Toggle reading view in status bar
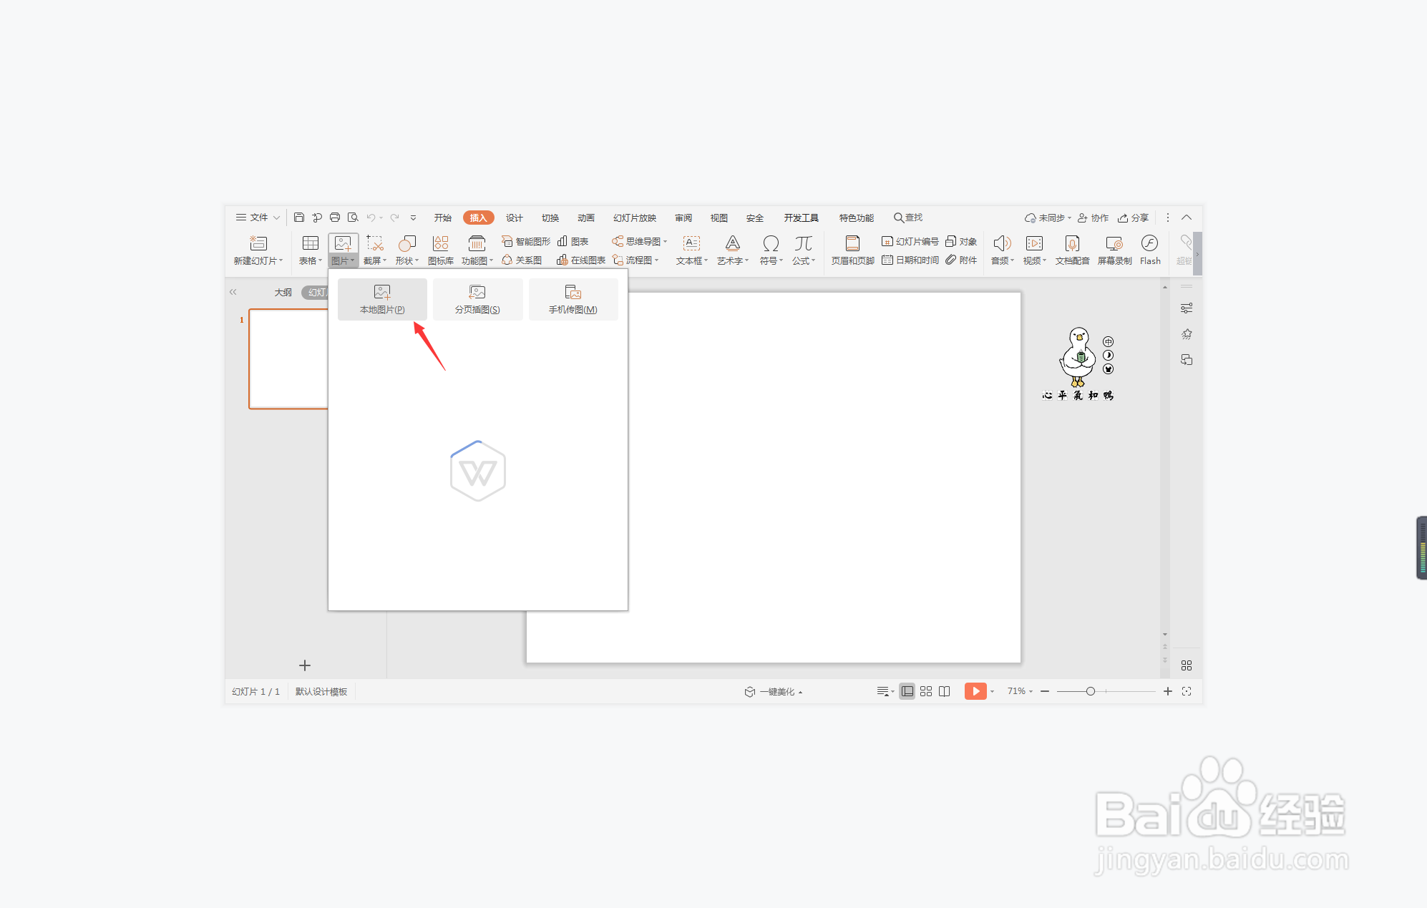Image resolution: width=1427 pixels, height=908 pixels. click(x=945, y=691)
